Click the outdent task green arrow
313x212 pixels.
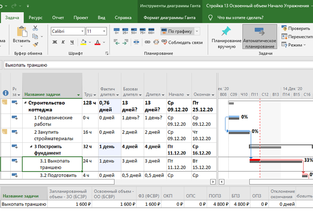(118, 42)
